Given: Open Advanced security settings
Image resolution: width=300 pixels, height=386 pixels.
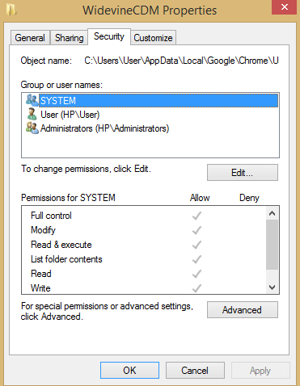Looking at the screenshot, I should point(243,310).
